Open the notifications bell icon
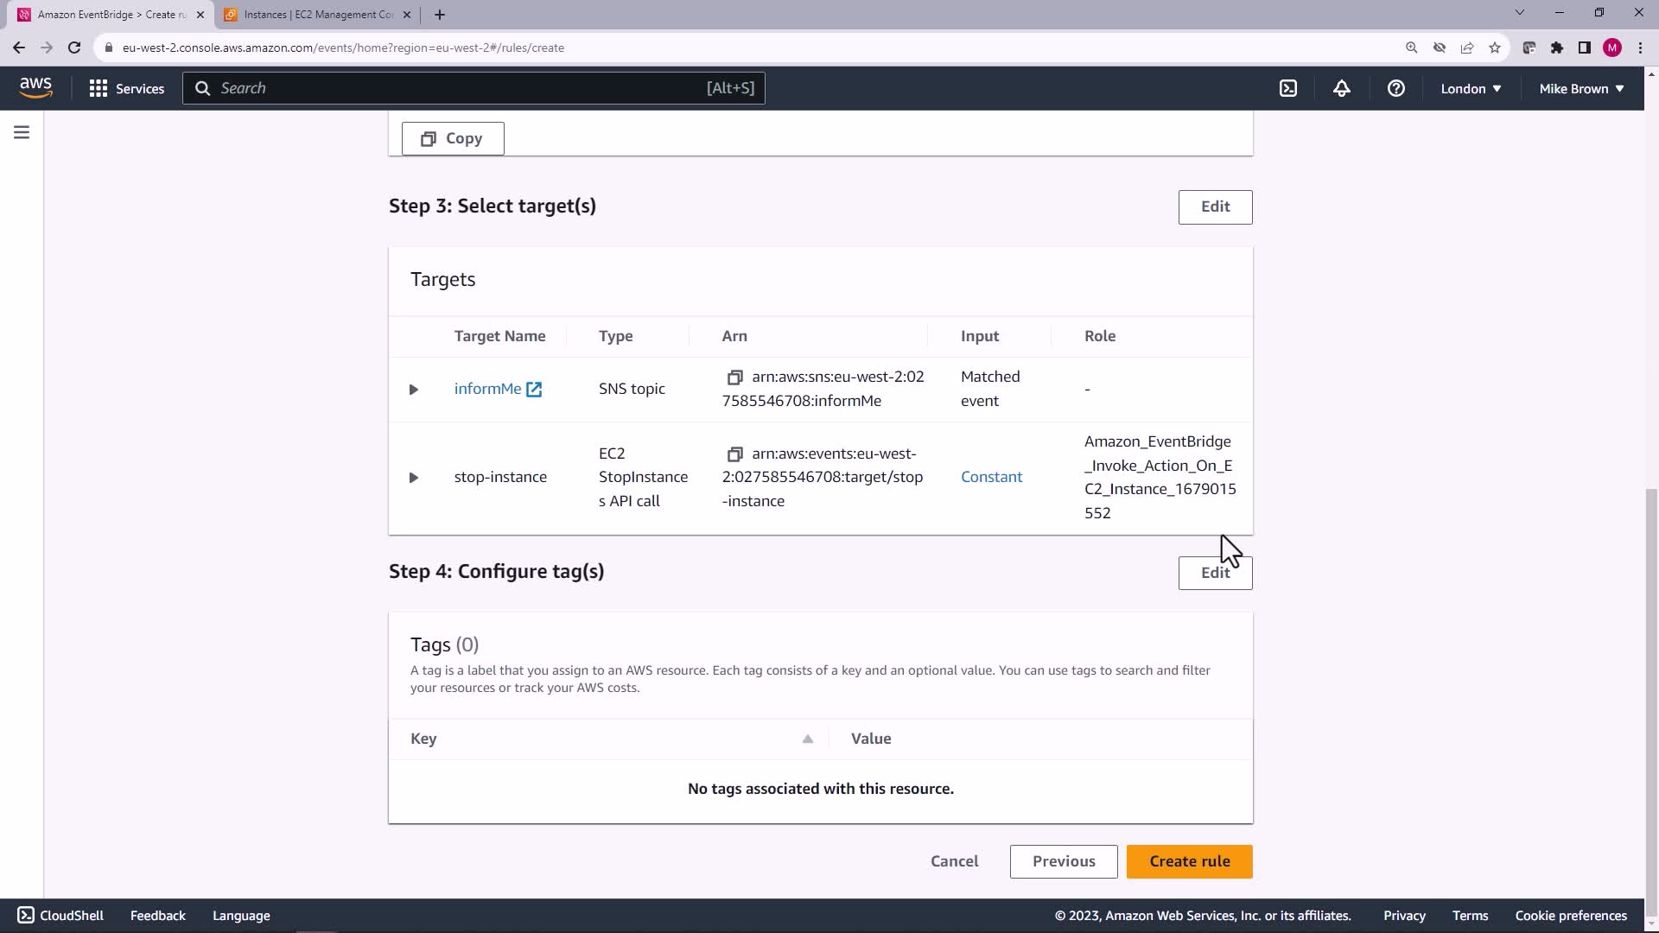The image size is (1659, 933). (1342, 88)
